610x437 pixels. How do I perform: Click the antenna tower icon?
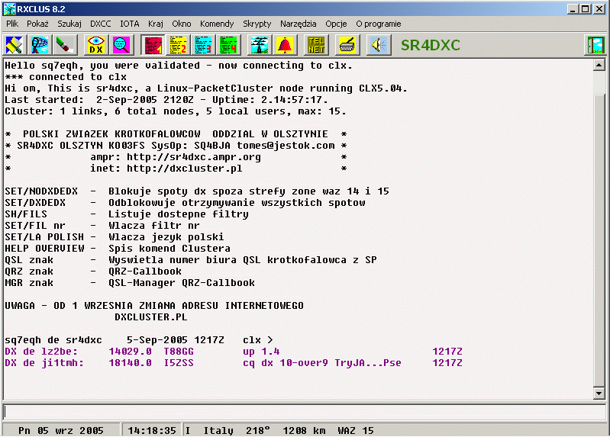click(x=260, y=45)
